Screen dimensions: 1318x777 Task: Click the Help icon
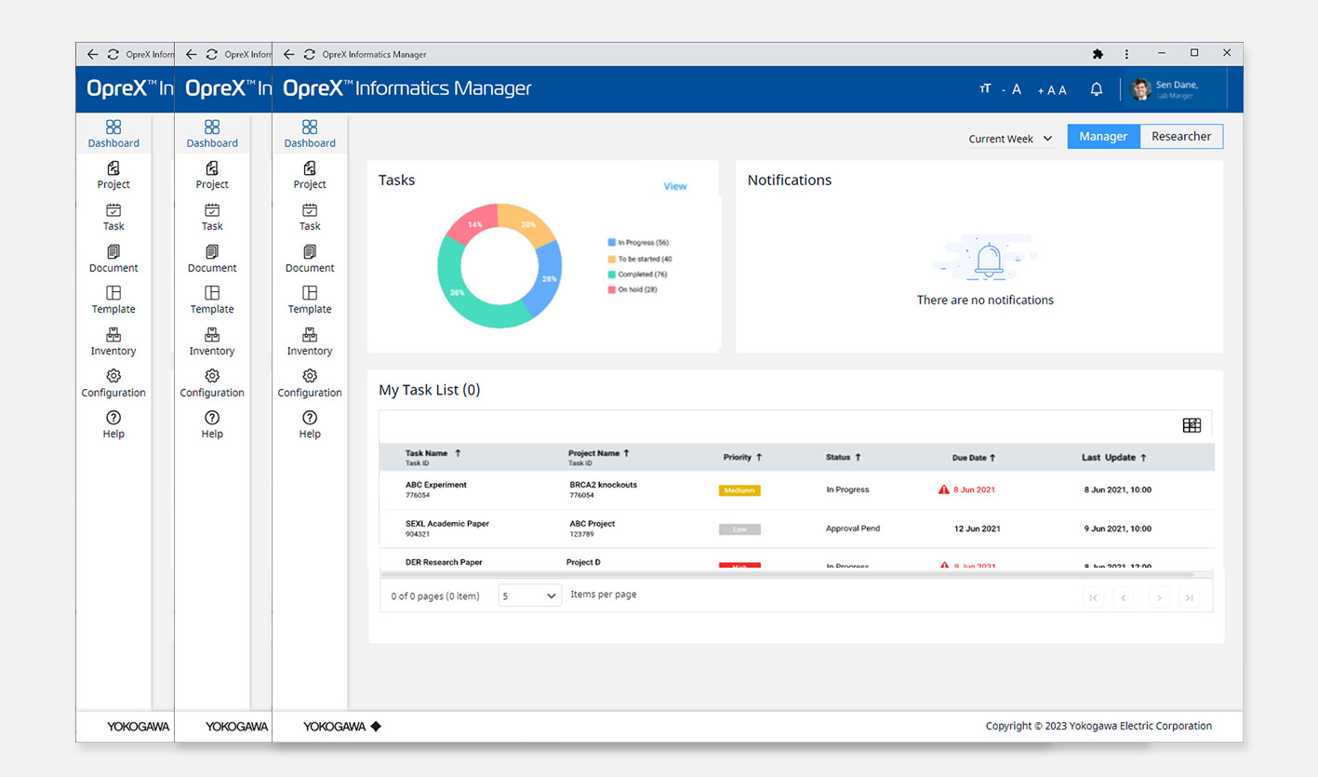(x=309, y=425)
